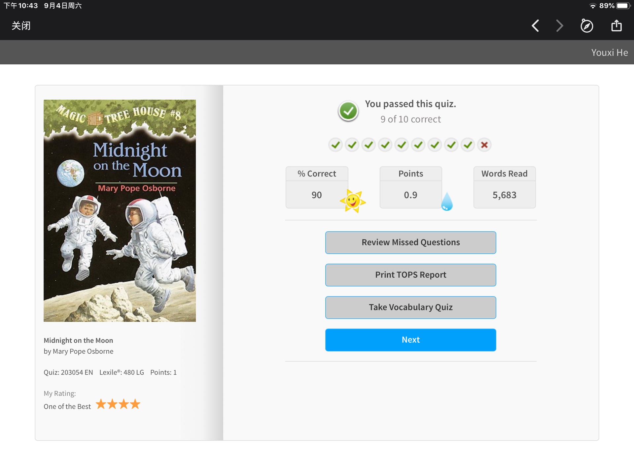634x475 pixels.
Task: Click '9 of 10 correct' text
Action: point(410,119)
